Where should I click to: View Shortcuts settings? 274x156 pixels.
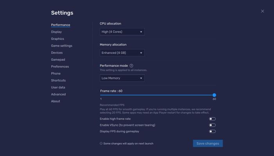[x=58, y=80]
